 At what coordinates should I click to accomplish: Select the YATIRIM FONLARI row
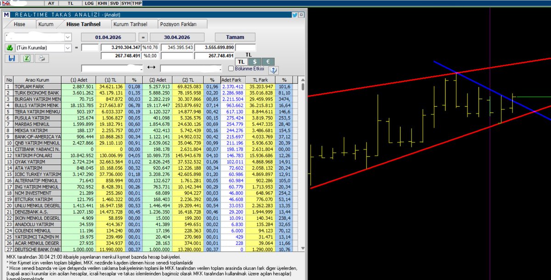(152, 155)
